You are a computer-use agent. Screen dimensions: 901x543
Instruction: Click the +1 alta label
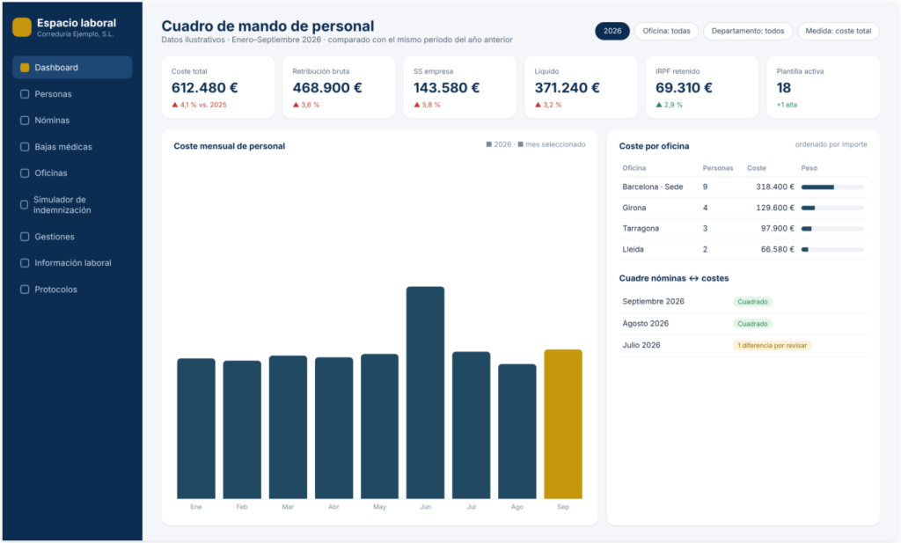click(x=787, y=105)
